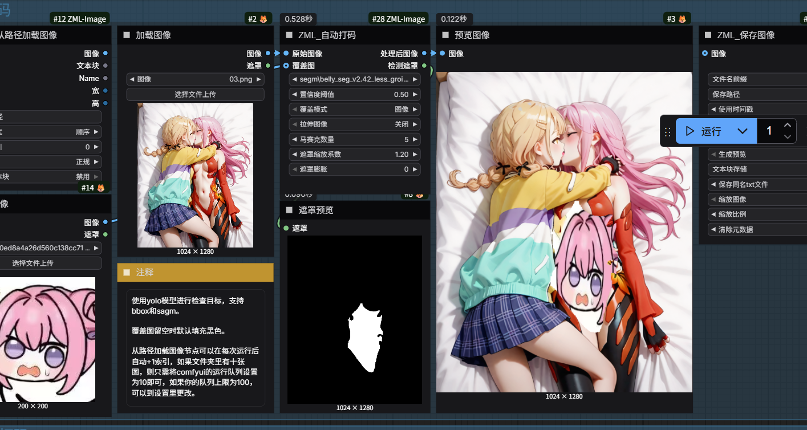Click the 文本块 output port
Viewport: 807px width, 430px height.
[x=106, y=66]
